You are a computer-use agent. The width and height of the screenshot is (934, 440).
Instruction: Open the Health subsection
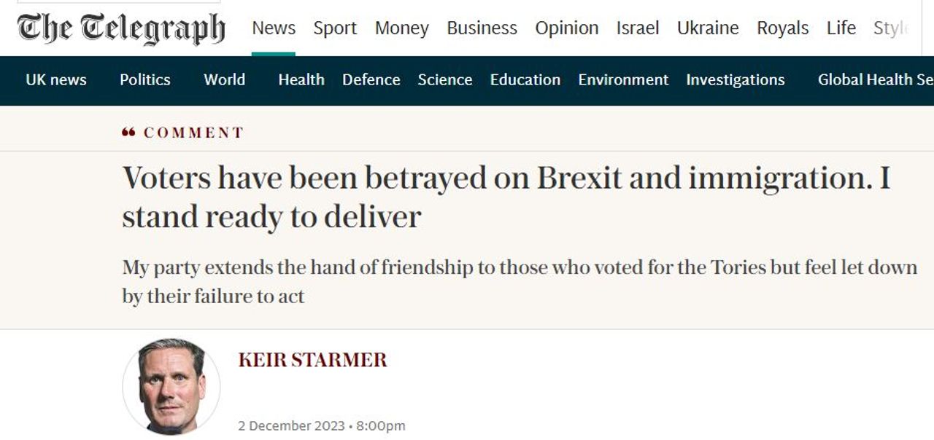[x=301, y=80]
